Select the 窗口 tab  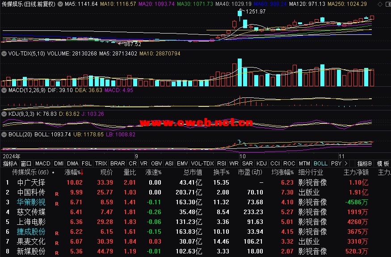click(26, 164)
